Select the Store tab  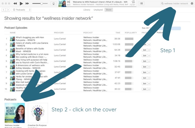109,10
